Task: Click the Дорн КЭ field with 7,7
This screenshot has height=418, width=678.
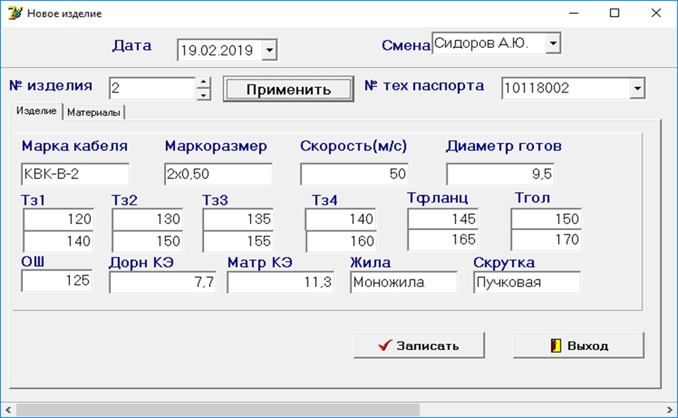Action: click(x=162, y=282)
